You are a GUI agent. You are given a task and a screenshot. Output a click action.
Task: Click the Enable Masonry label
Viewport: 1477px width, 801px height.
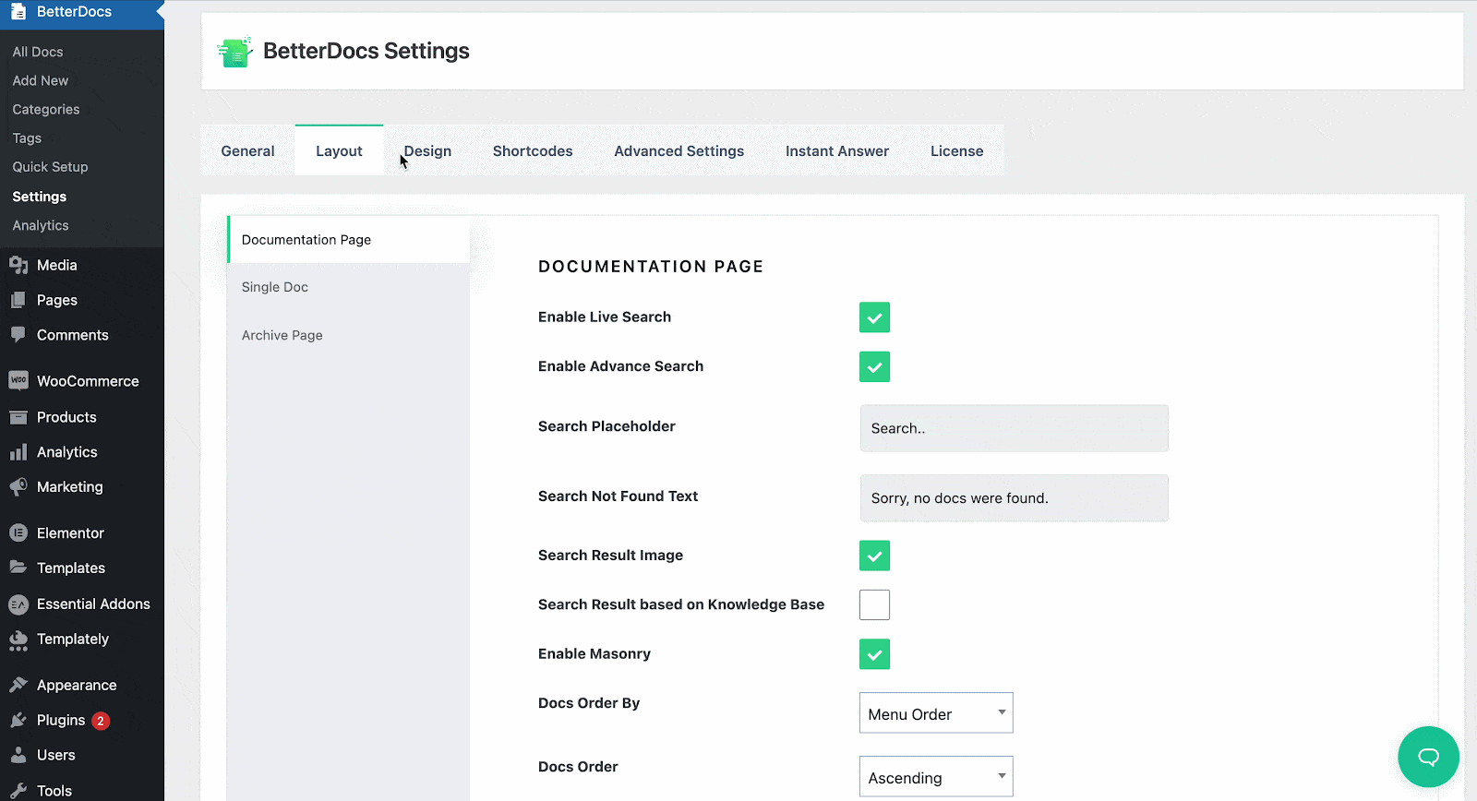pos(594,653)
